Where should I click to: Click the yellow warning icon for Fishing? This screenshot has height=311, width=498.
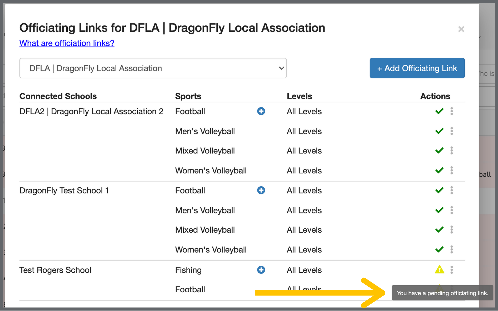[439, 269]
